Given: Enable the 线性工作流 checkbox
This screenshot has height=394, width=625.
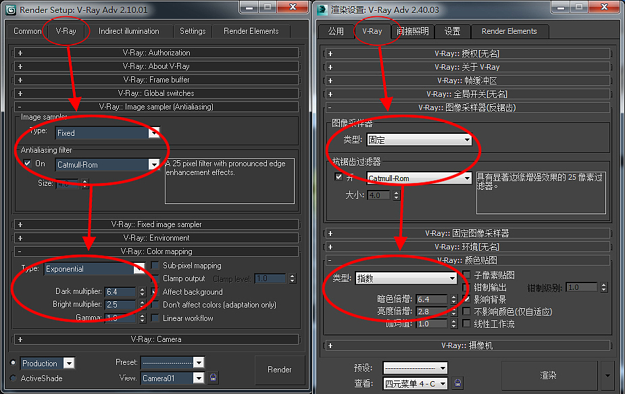Looking at the screenshot, I should pos(466,324).
